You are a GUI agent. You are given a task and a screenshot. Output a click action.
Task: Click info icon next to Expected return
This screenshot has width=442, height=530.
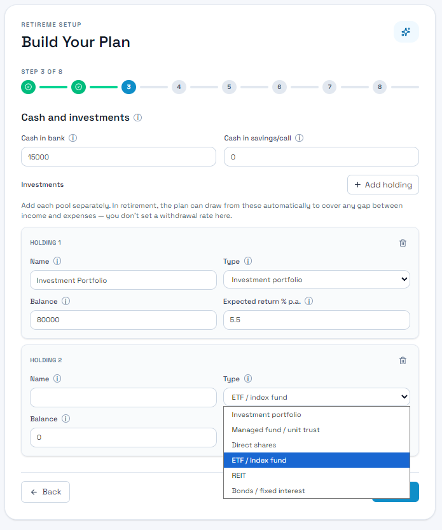pyautogui.click(x=308, y=301)
